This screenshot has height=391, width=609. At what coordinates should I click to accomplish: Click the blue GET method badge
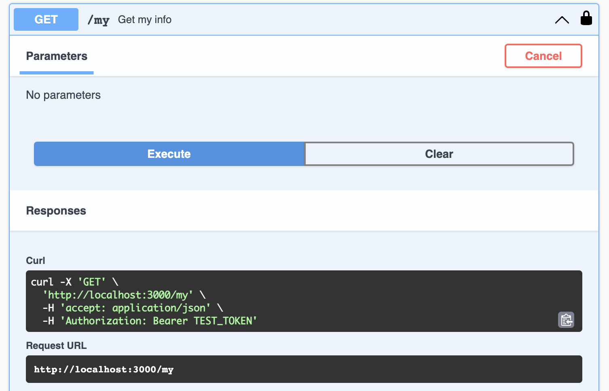click(46, 19)
